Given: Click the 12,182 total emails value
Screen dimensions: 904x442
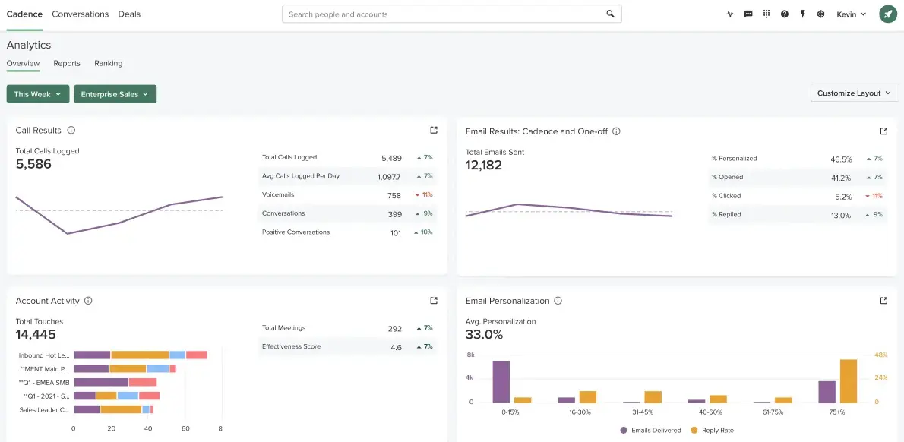Looking at the screenshot, I should (484, 166).
